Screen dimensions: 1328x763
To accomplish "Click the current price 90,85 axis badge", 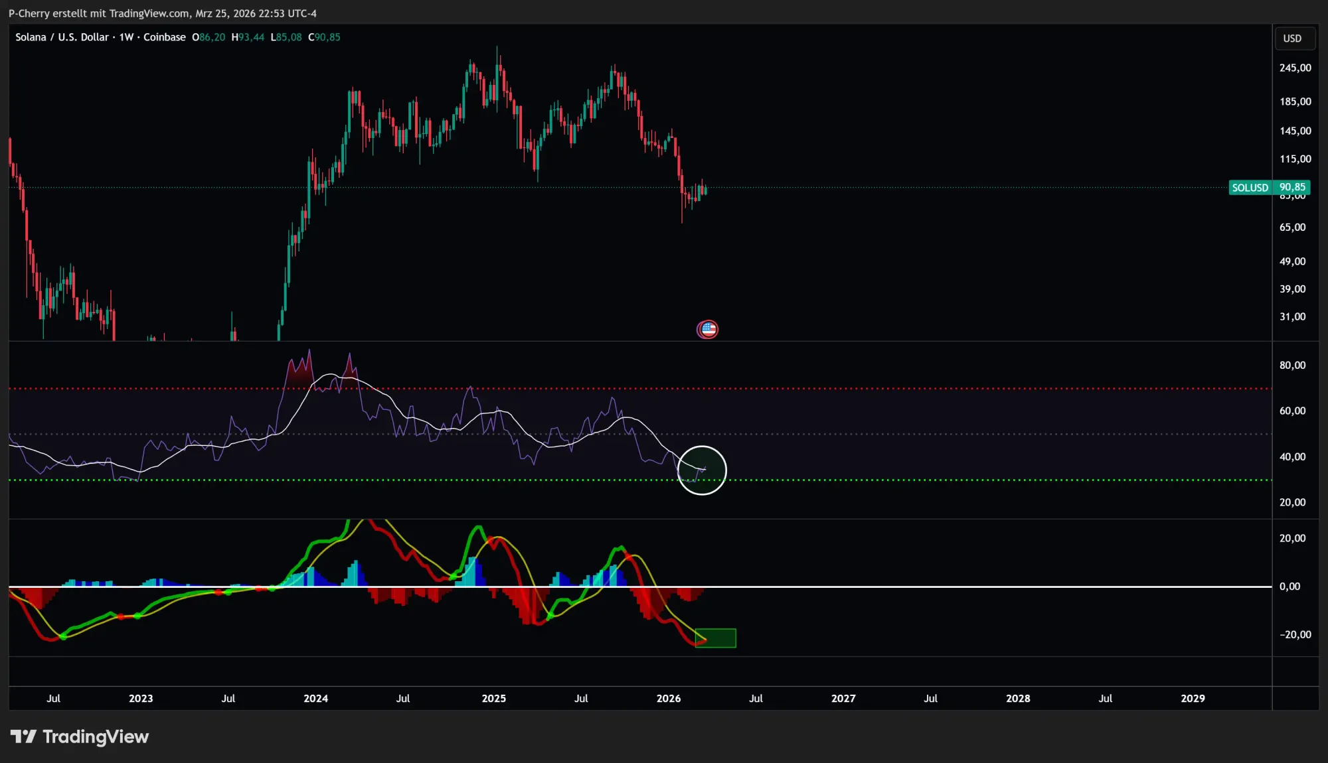I will pos(1292,188).
